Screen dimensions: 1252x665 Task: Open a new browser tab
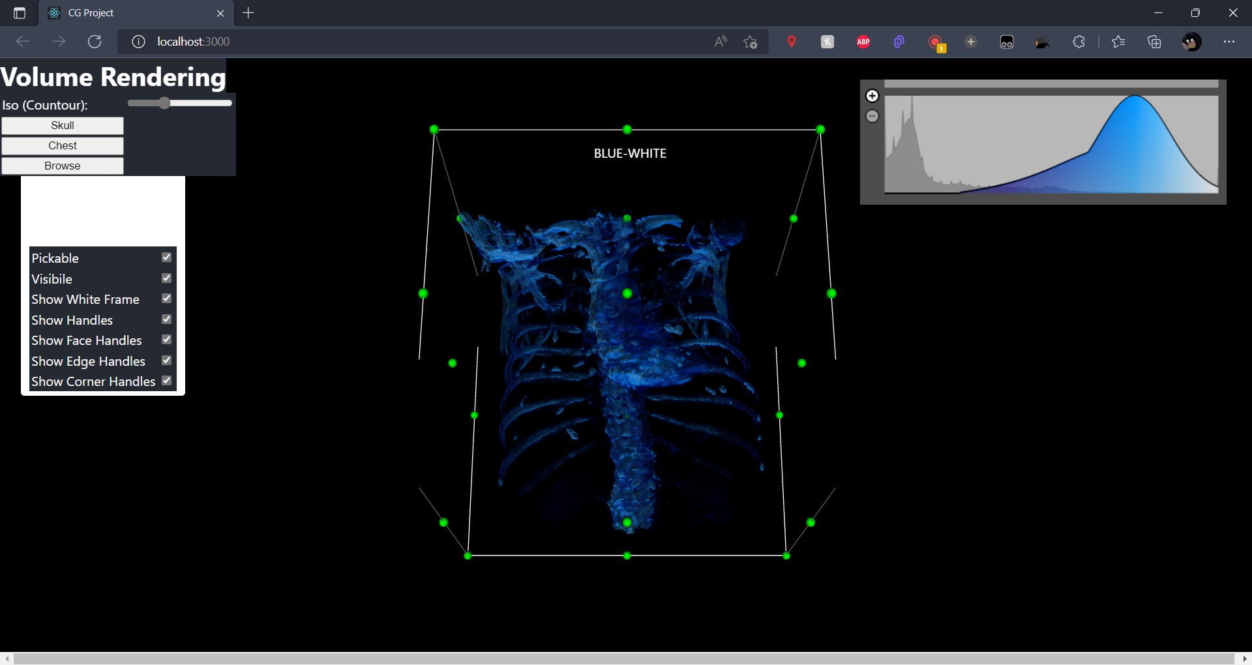coord(248,13)
